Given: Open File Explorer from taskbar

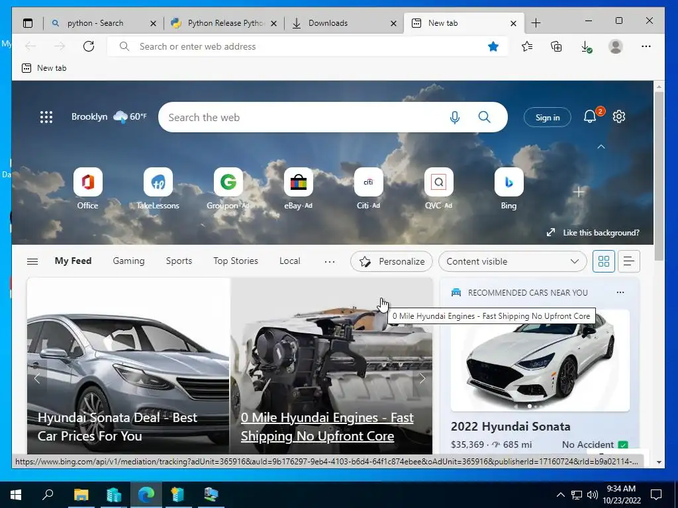Looking at the screenshot, I should click(81, 495).
